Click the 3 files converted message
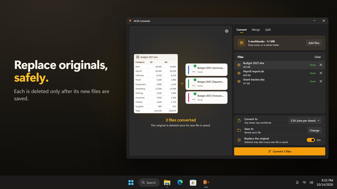337x189 pixels. (x=181, y=120)
